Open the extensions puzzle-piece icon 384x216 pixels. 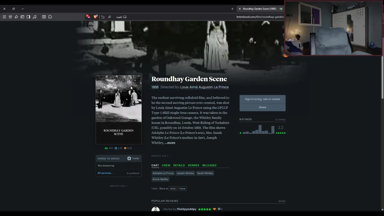50,17
